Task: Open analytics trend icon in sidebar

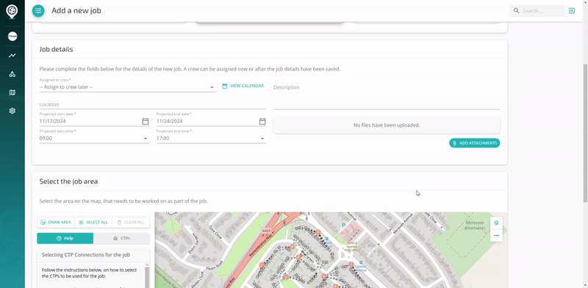Action: pyautogui.click(x=12, y=56)
